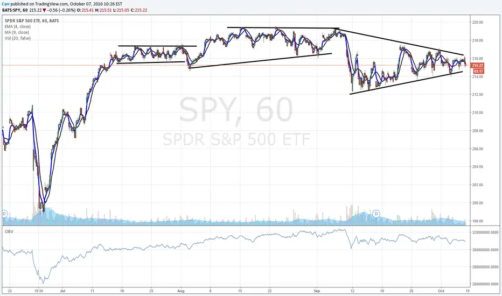This screenshot has height=296, width=502.
Task: Click the current price tag 215.22 on axis
Action: (477, 65)
